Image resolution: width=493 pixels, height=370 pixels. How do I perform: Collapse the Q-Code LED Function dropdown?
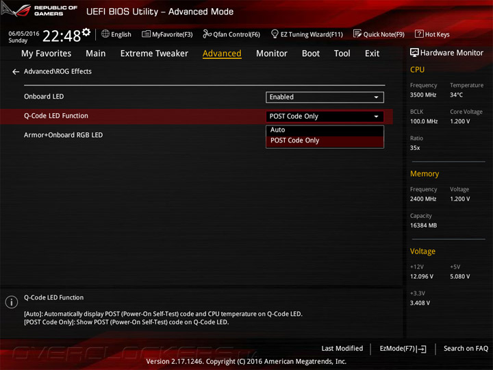point(325,116)
